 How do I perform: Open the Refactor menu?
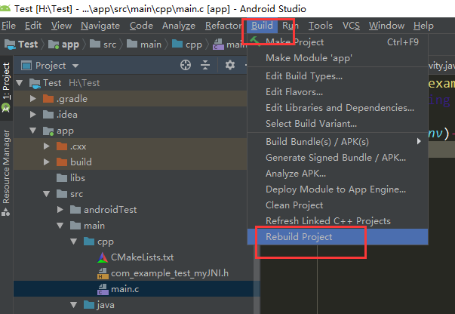pos(223,26)
